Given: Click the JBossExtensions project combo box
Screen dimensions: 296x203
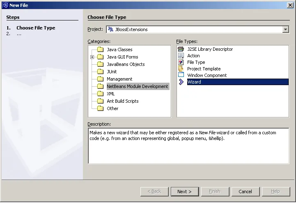Looking at the screenshot, I should pos(197,29).
